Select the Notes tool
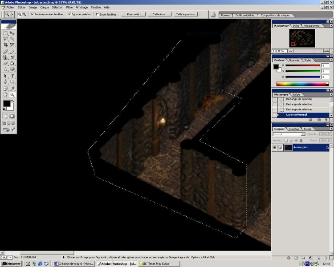This screenshot has width=334, height=267. point(5,89)
